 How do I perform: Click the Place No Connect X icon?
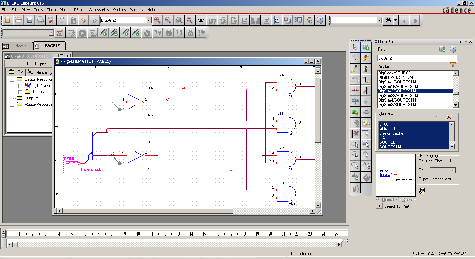tap(355, 134)
